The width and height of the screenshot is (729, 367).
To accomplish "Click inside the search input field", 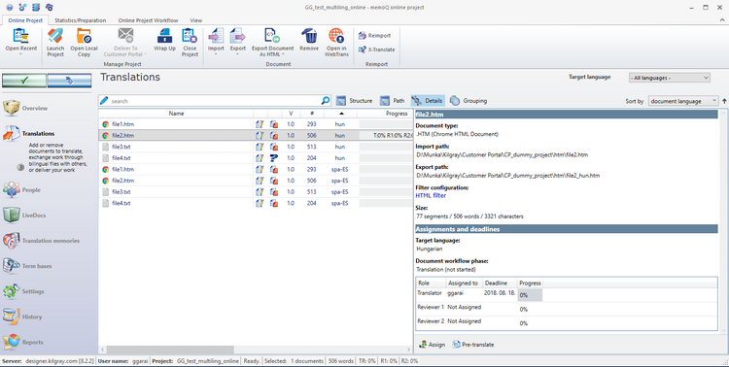I will tap(214, 101).
